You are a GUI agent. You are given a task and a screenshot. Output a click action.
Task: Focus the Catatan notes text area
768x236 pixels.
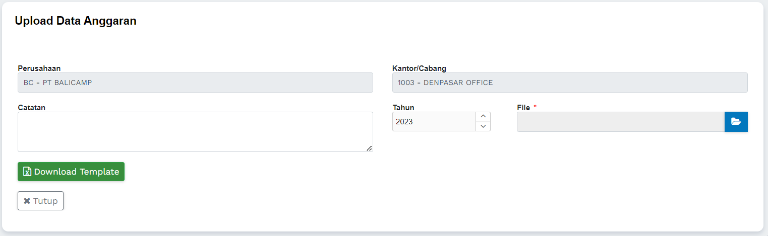coord(195,132)
